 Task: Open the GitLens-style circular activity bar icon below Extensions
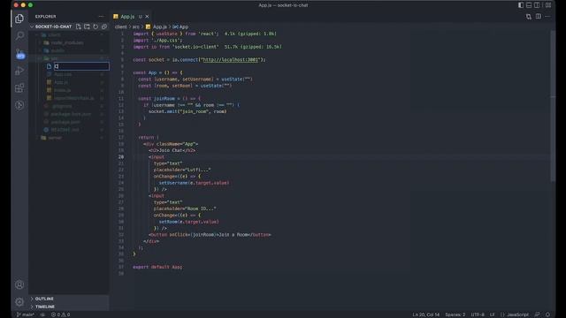(19, 105)
